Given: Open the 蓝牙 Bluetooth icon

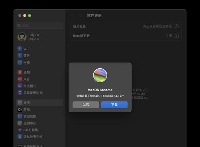Looking at the screenshot, I should pyautogui.click(x=20, y=55).
